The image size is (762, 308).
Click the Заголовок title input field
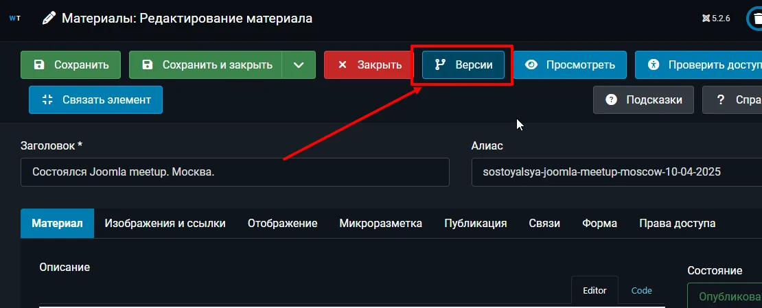pyautogui.click(x=235, y=172)
